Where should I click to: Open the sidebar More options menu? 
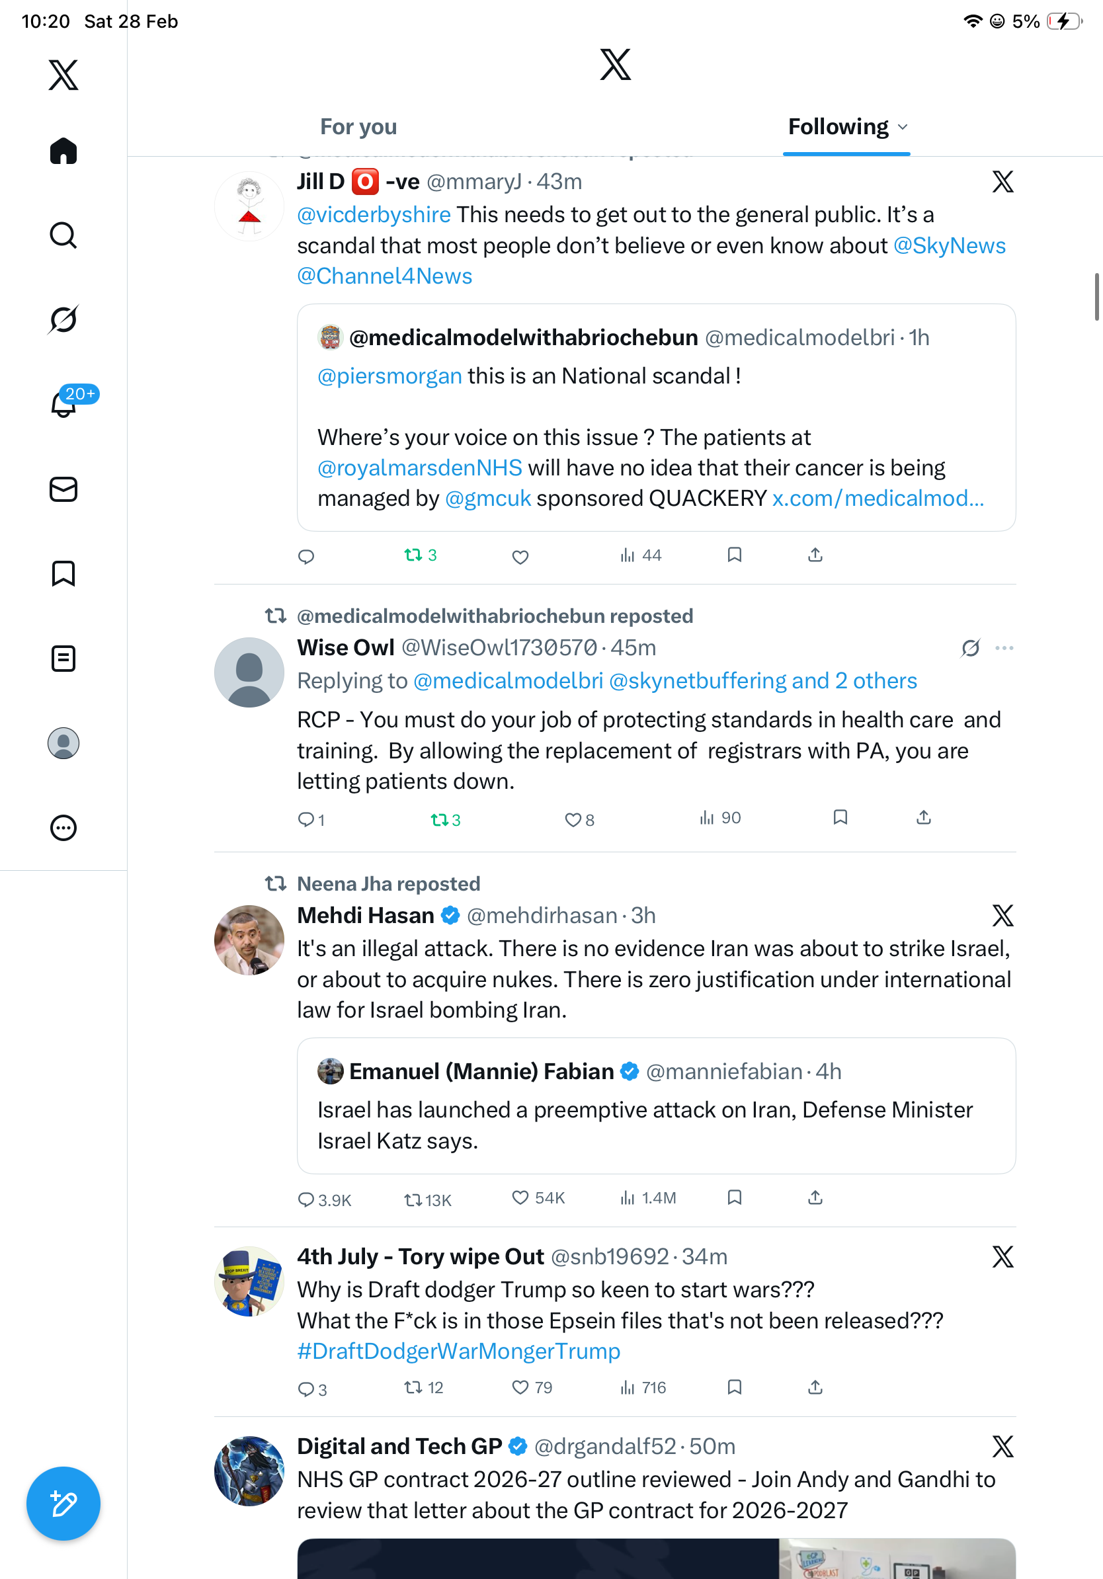pos(63,827)
